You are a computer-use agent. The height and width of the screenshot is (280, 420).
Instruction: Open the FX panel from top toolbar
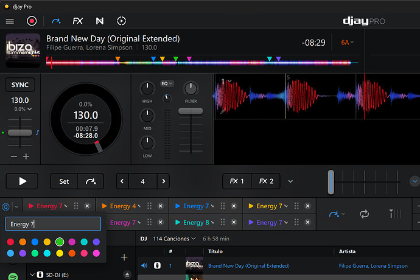click(x=77, y=21)
